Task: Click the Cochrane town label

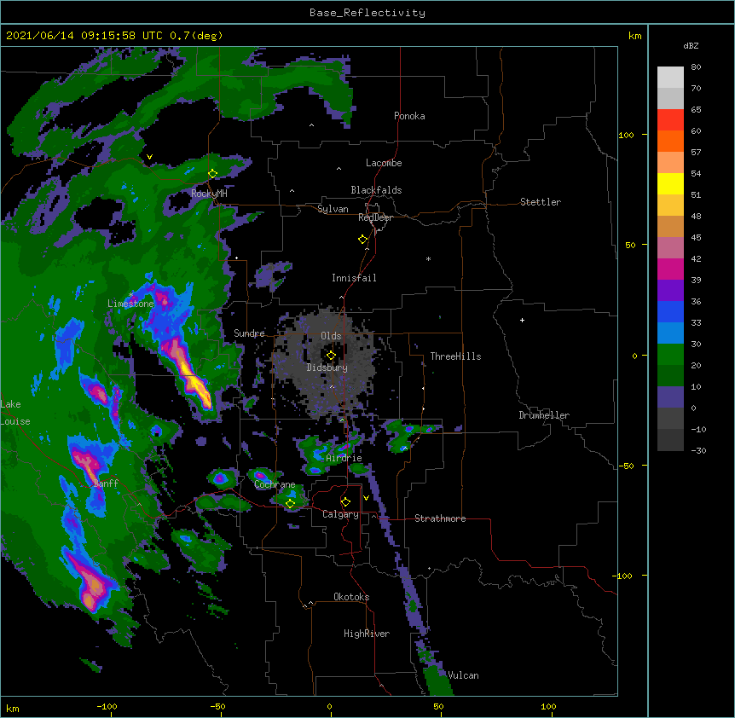Action: pos(275,484)
